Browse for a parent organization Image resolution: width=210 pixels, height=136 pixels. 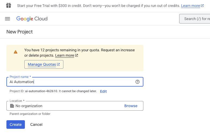tap(131, 106)
